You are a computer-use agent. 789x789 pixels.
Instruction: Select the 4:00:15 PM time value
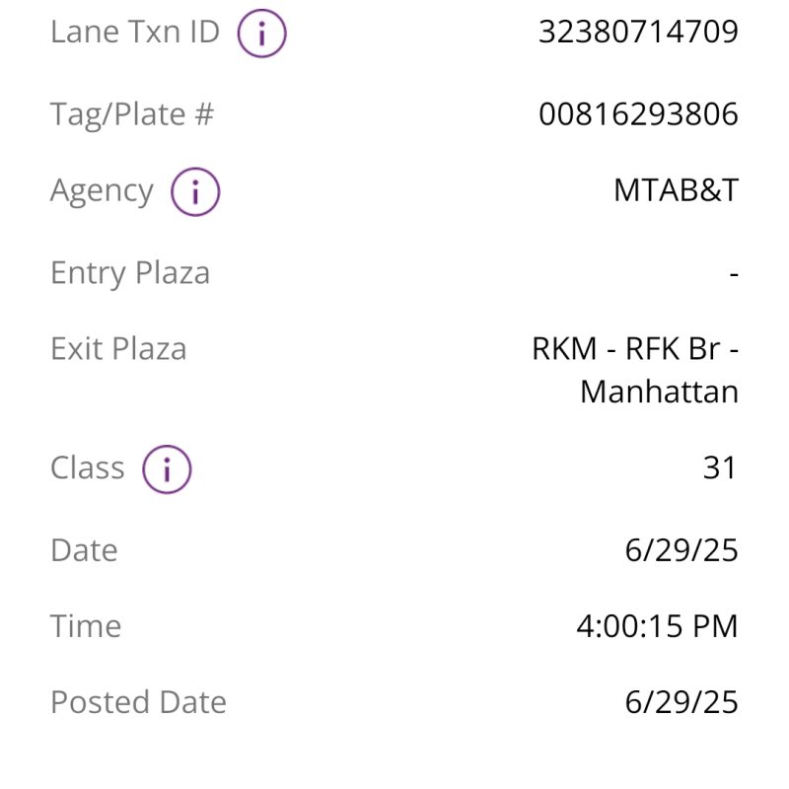coord(657,626)
